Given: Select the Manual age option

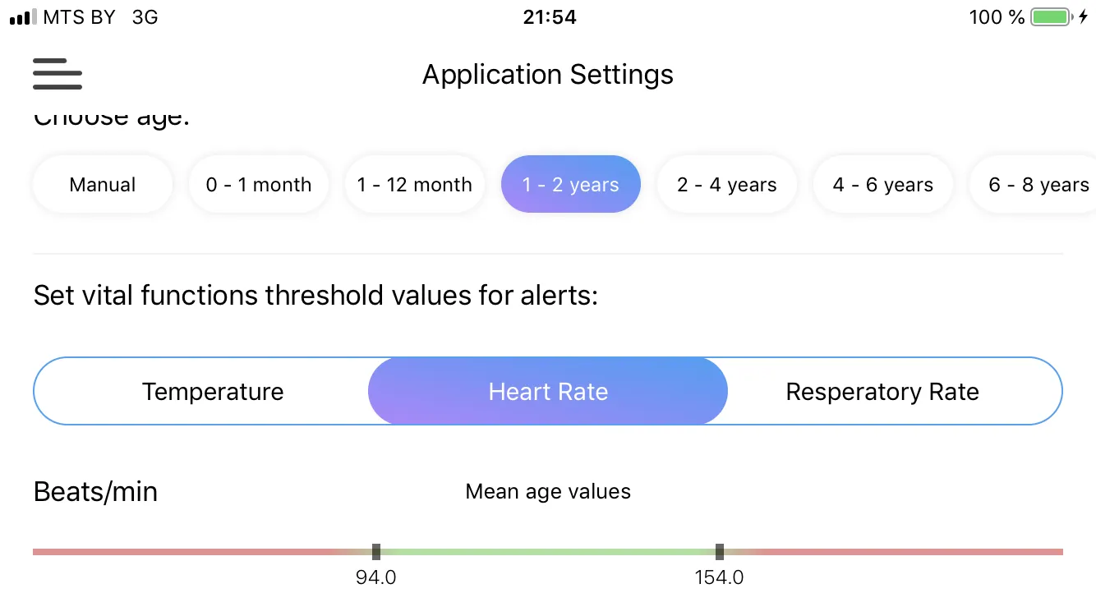Looking at the screenshot, I should pyautogui.click(x=103, y=185).
